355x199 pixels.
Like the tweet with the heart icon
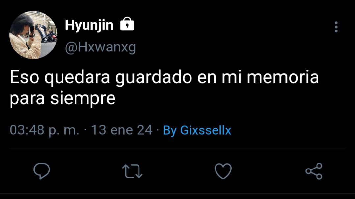pos(223,171)
